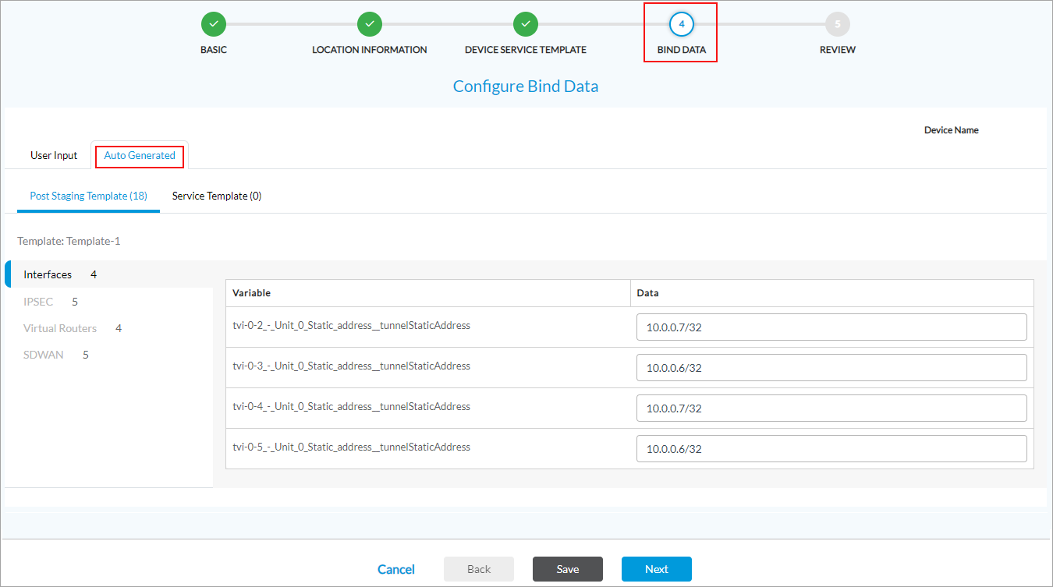Click the tvi-0-4 data input field
Image resolution: width=1053 pixels, height=587 pixels.
point(831,408)
